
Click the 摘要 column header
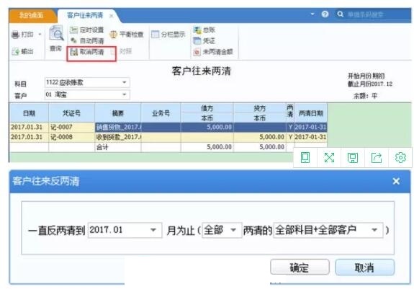pos(118,113)
